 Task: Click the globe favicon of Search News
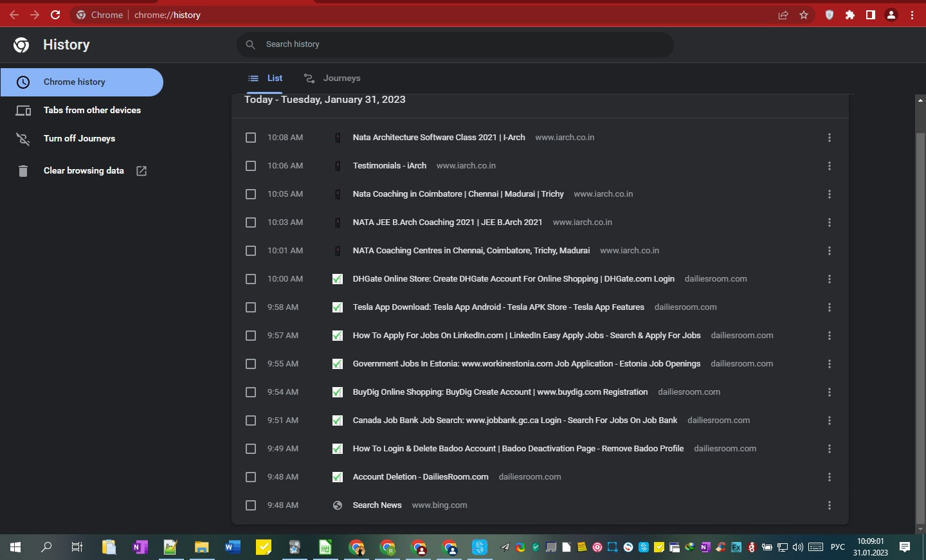click(x=337, y=505)
